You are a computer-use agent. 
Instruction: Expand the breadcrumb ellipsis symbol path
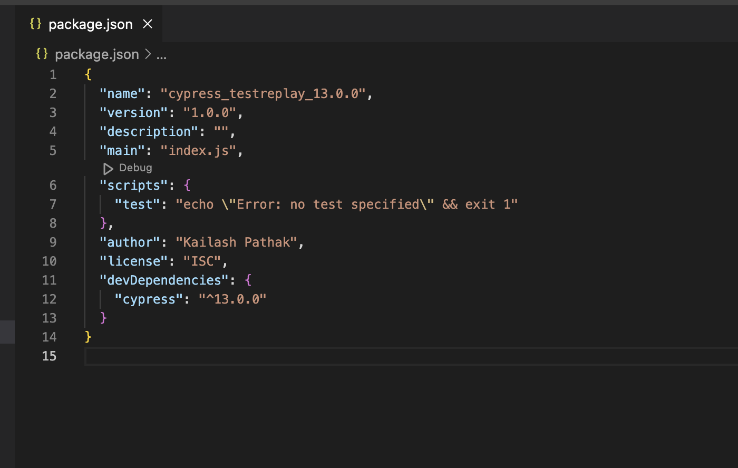(162, 55)
